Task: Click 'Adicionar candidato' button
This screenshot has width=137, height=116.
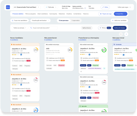Action: click(119, 20)
